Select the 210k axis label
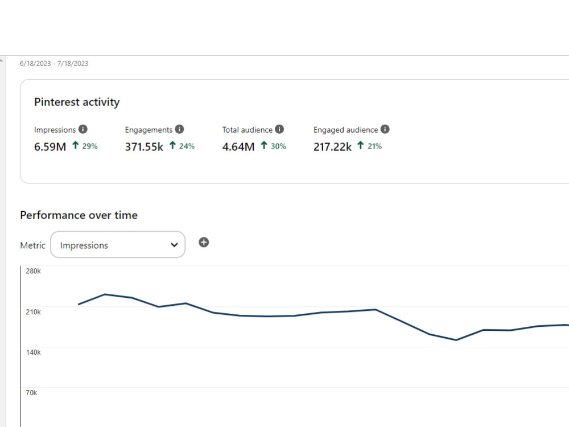This screenshot has height=427, width=569. [x=34, y=312]
